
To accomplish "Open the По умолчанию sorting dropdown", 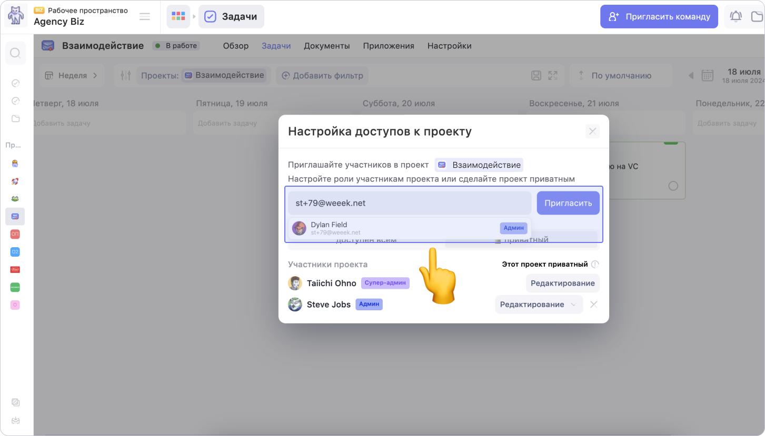I will point(621,76).
